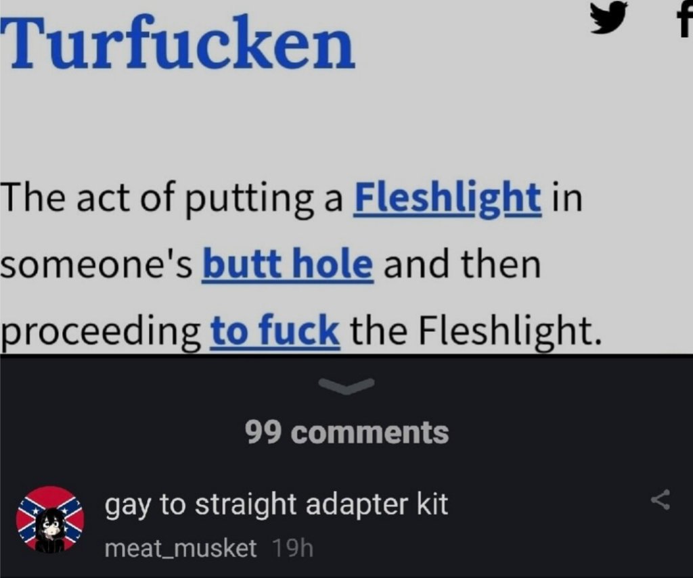This screenshot has width=693, height=578.
Task: Click the 19h comment timestamp
Action: 292,548
